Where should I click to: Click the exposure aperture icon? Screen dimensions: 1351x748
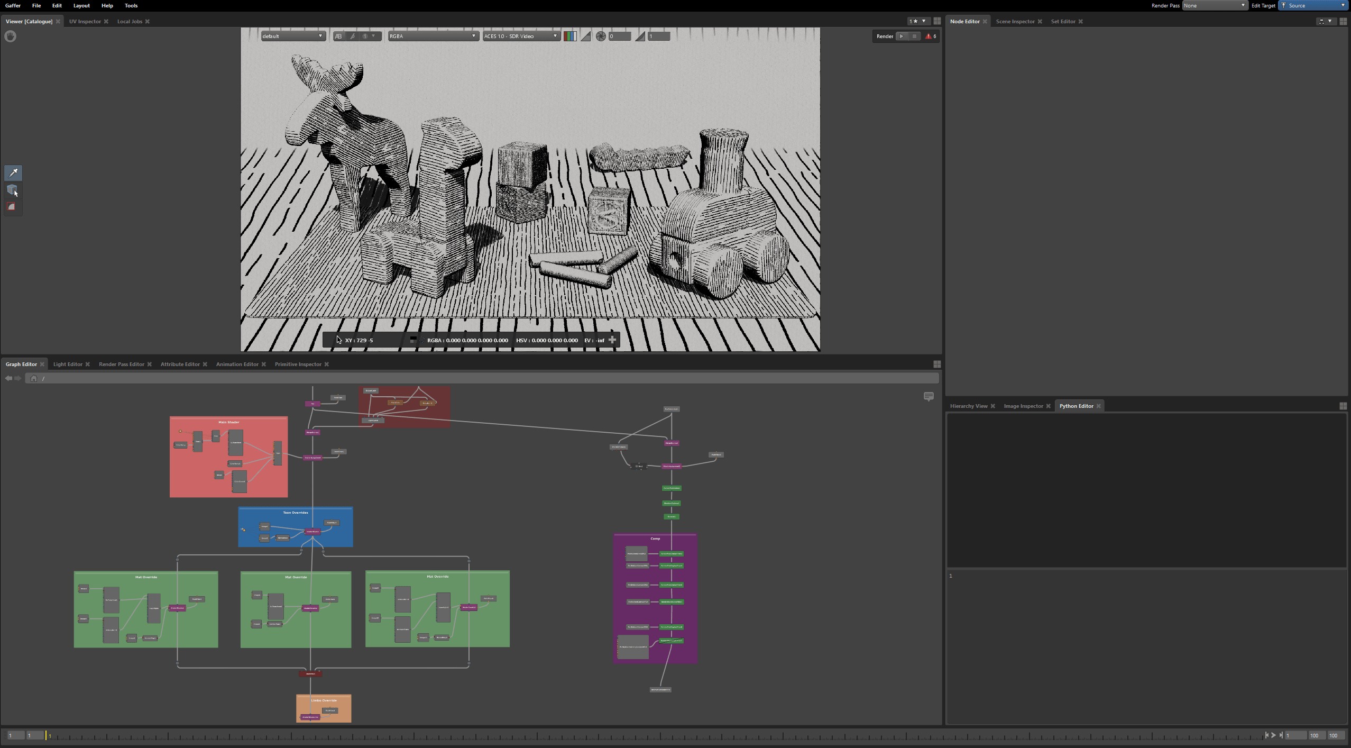601,36
